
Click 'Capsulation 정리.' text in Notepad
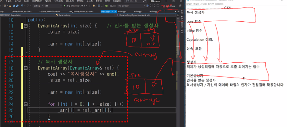pyautogui.click(x=200, y=40)
